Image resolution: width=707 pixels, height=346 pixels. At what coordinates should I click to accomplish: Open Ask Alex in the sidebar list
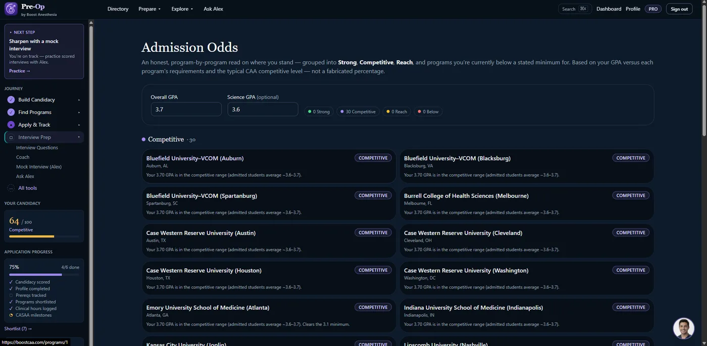[25, 177]
